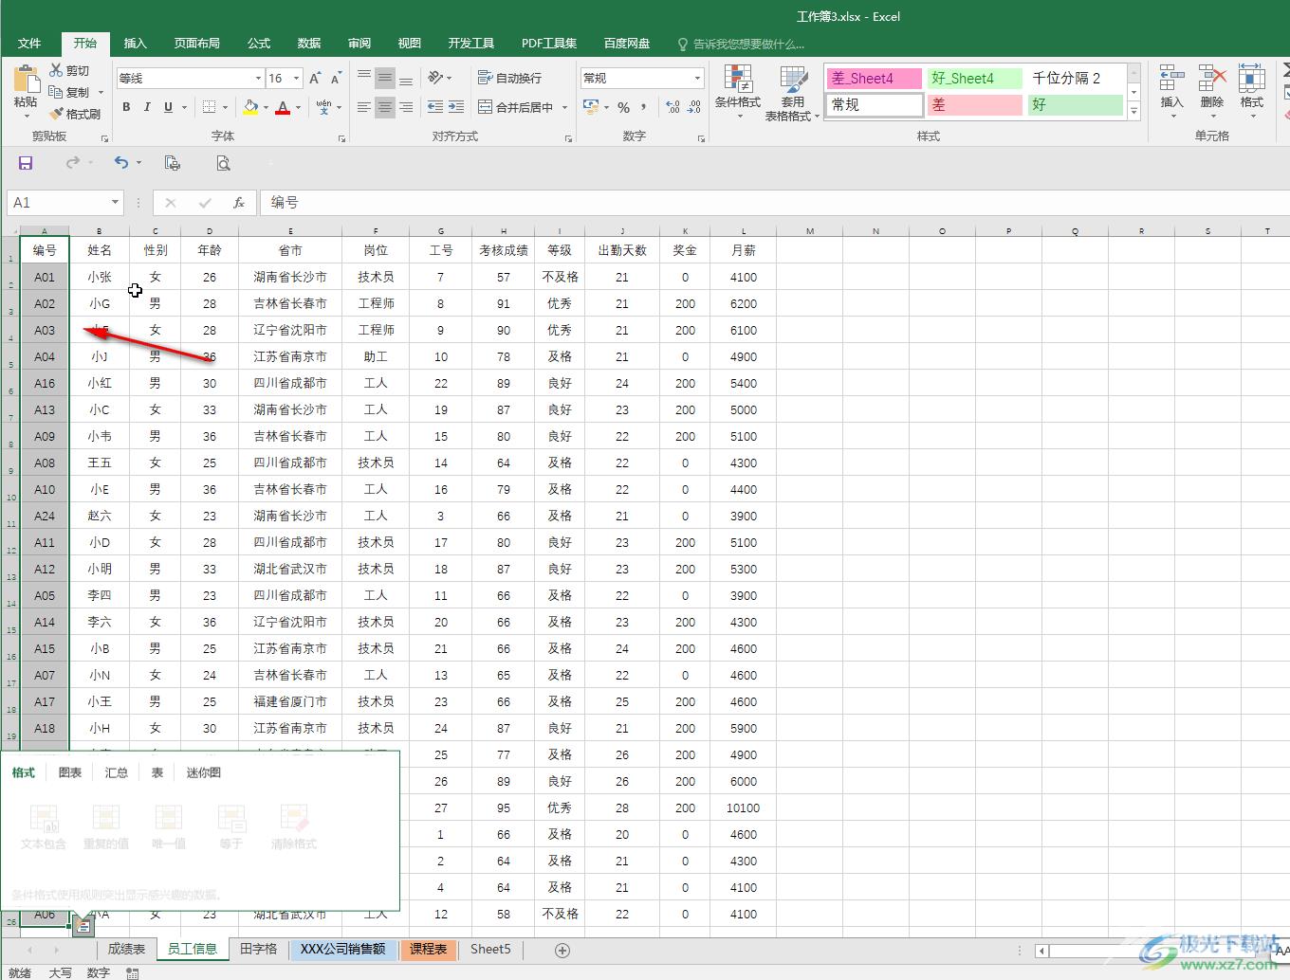
Task: Expand the Name Box dropdown
Action: coord(115,202)
